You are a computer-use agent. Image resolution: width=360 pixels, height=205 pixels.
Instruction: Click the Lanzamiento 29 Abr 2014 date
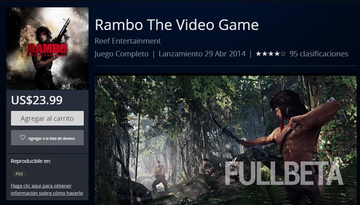tap(202, 54)
